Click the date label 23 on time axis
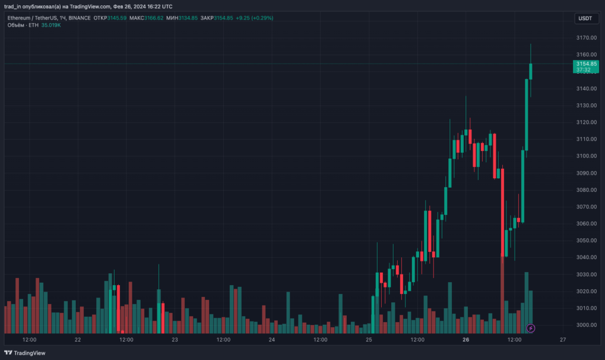 pos(175,339)
